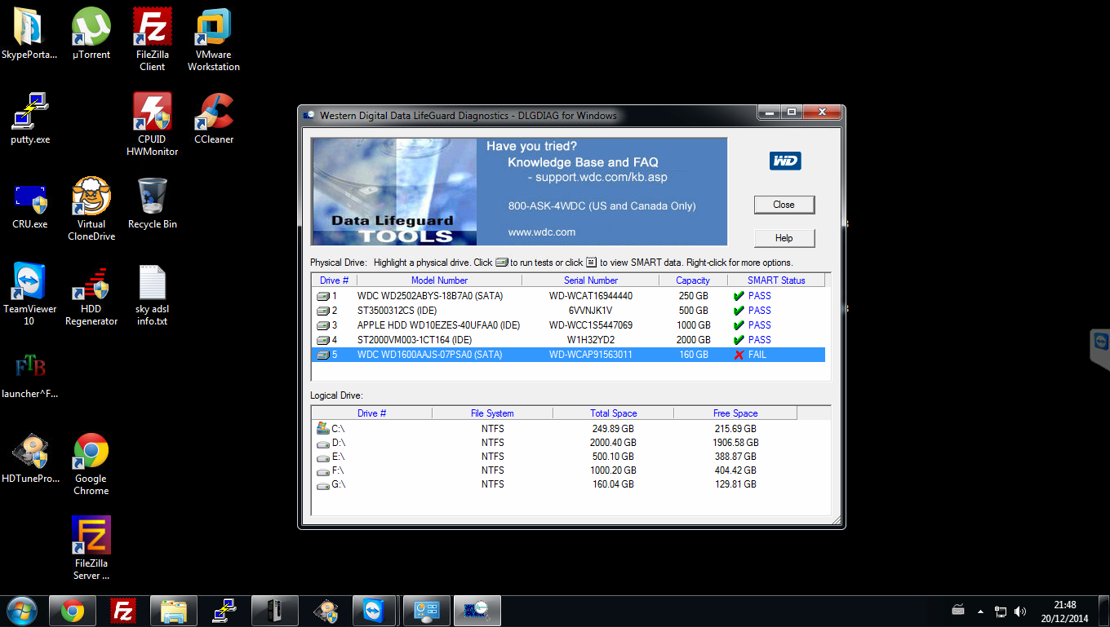Show hidden system tray icons
The width and height of the screenshot is (1110, 627).
[x=981, y=611]
